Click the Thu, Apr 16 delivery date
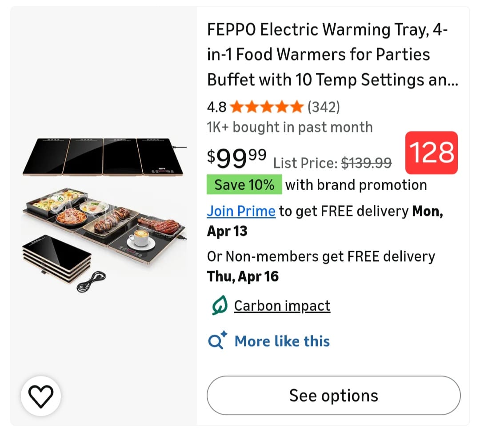Screen dimensions: 480x428 tap(243, 276)
